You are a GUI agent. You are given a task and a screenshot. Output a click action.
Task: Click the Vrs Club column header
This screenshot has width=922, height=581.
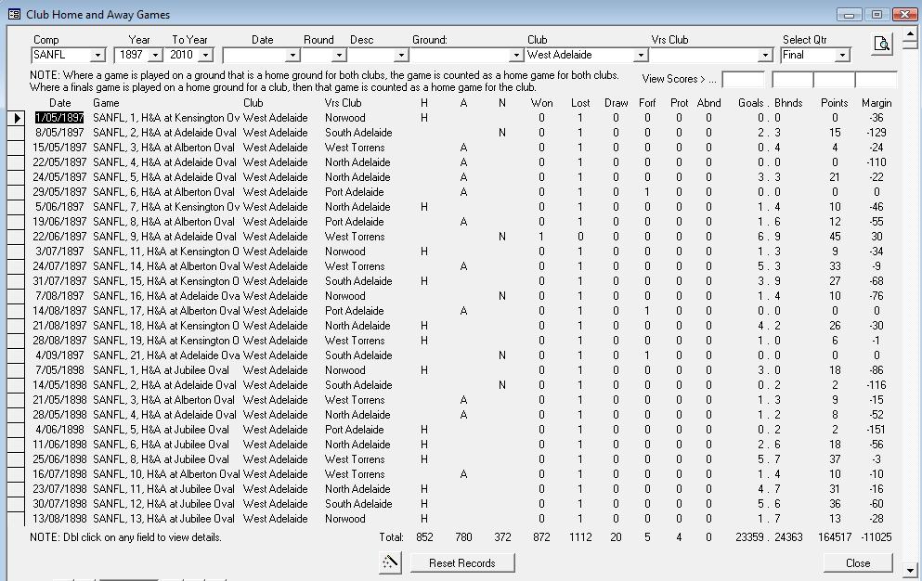(343, 103)
